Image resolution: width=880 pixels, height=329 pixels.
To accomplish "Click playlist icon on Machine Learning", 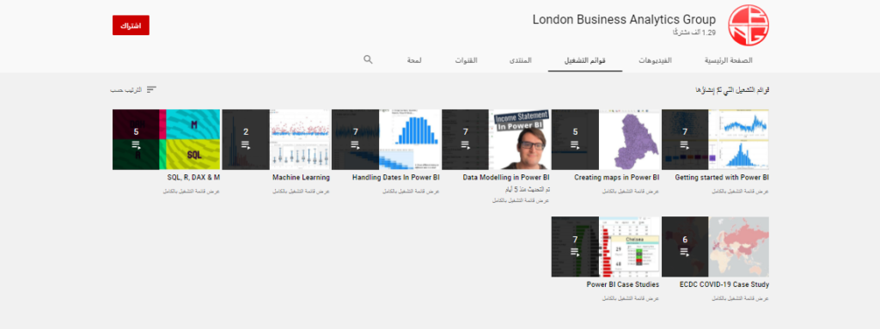I will [246, 145].
